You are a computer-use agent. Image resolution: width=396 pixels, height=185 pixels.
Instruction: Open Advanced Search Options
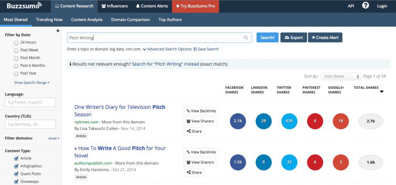click(167, 49)
